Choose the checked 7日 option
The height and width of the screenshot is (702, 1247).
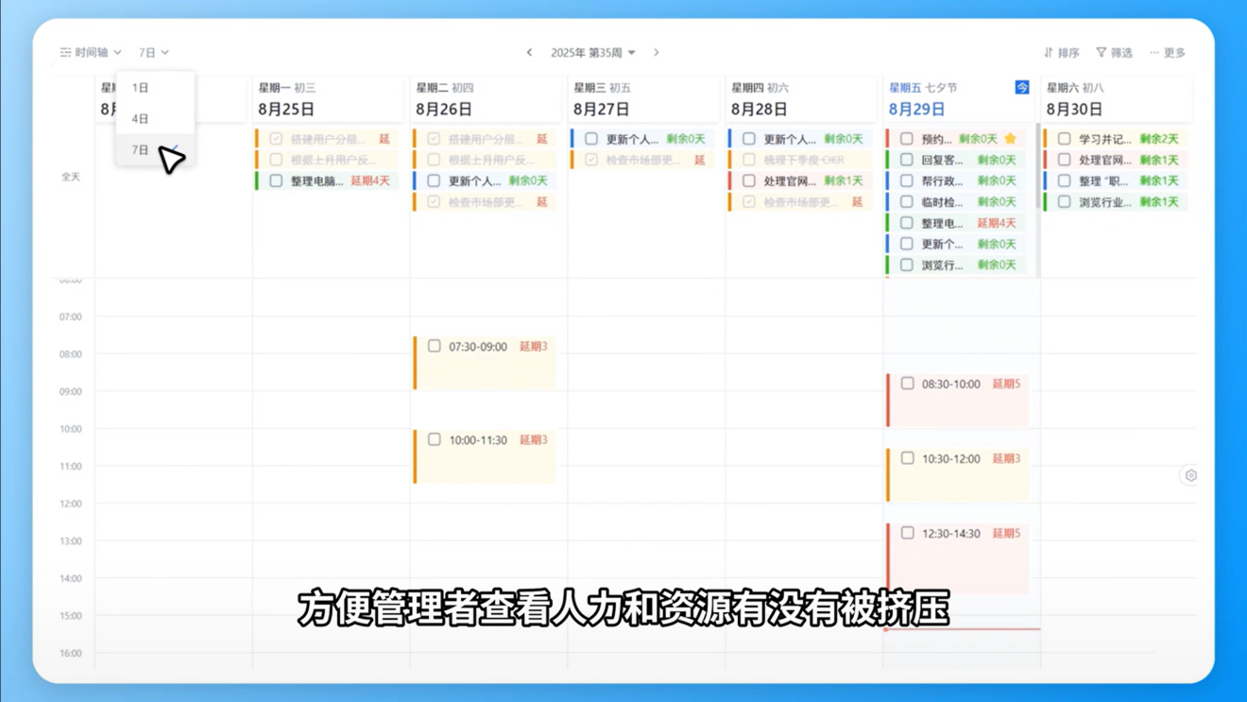tap(155, 150)
